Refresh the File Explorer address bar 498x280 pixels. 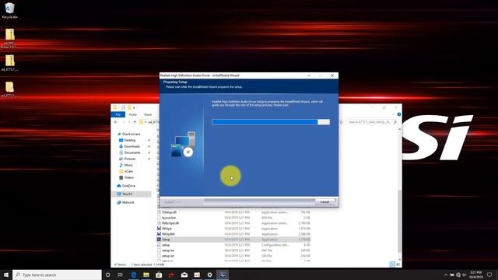(x=342, y=122)
